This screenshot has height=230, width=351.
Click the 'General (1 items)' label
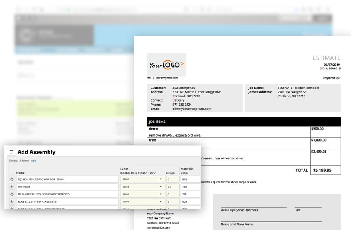tap(19, 161)
